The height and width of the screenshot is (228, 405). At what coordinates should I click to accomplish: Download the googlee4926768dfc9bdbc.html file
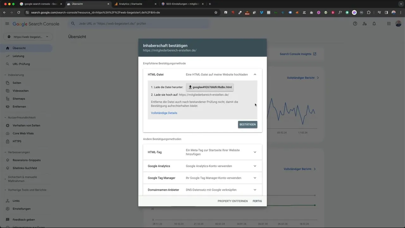210,87
